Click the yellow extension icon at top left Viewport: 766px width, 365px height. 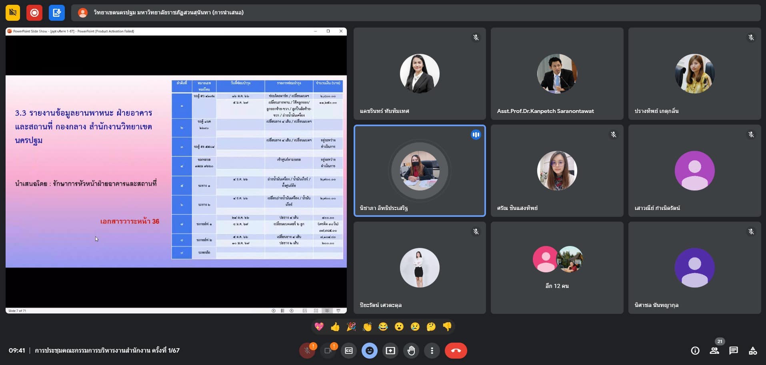(x=13, y=13)
